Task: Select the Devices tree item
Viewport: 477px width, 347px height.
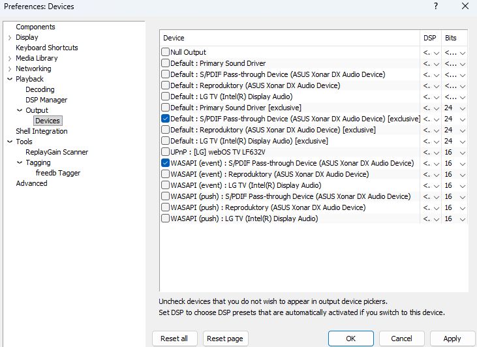Action: pyautogui.click(x=48, y=121)
